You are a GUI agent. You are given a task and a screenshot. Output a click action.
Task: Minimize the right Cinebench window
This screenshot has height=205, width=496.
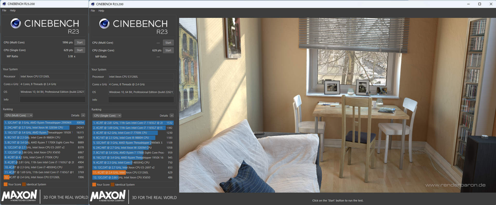468,4
